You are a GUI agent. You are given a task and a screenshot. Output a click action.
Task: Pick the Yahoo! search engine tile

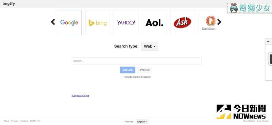[126, 22]
